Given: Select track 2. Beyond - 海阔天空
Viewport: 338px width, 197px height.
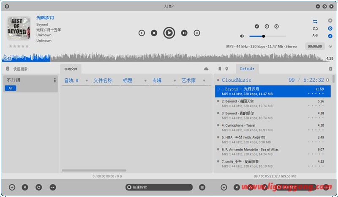Looking at the screenshot, I should pyautogui.click(x=273, y=103).
